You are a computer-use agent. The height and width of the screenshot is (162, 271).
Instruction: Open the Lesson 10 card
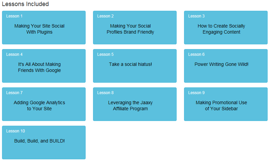click(44, 143)
